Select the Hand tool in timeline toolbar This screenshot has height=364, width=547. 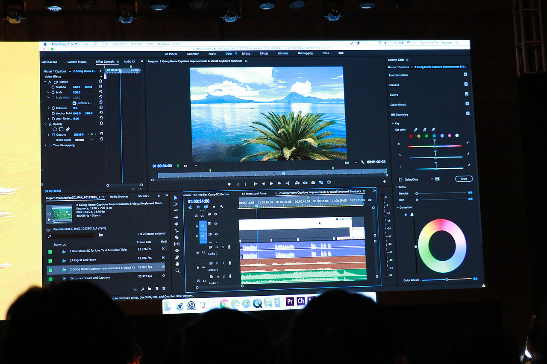[x=177, y=264]
